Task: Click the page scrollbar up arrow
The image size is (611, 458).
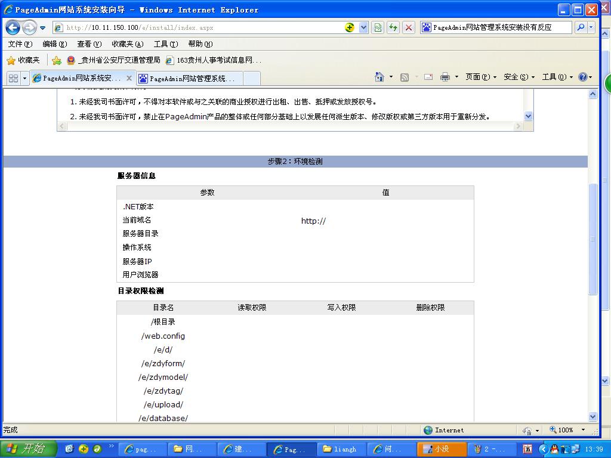Action: click(593, 94)
